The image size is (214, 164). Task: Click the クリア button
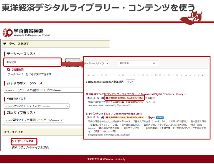tap(131, 82)
